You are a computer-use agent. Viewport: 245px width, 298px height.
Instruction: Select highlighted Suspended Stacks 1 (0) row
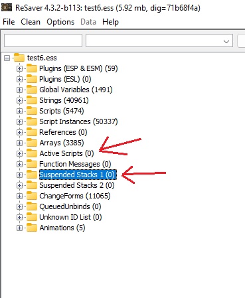[78, 175]
